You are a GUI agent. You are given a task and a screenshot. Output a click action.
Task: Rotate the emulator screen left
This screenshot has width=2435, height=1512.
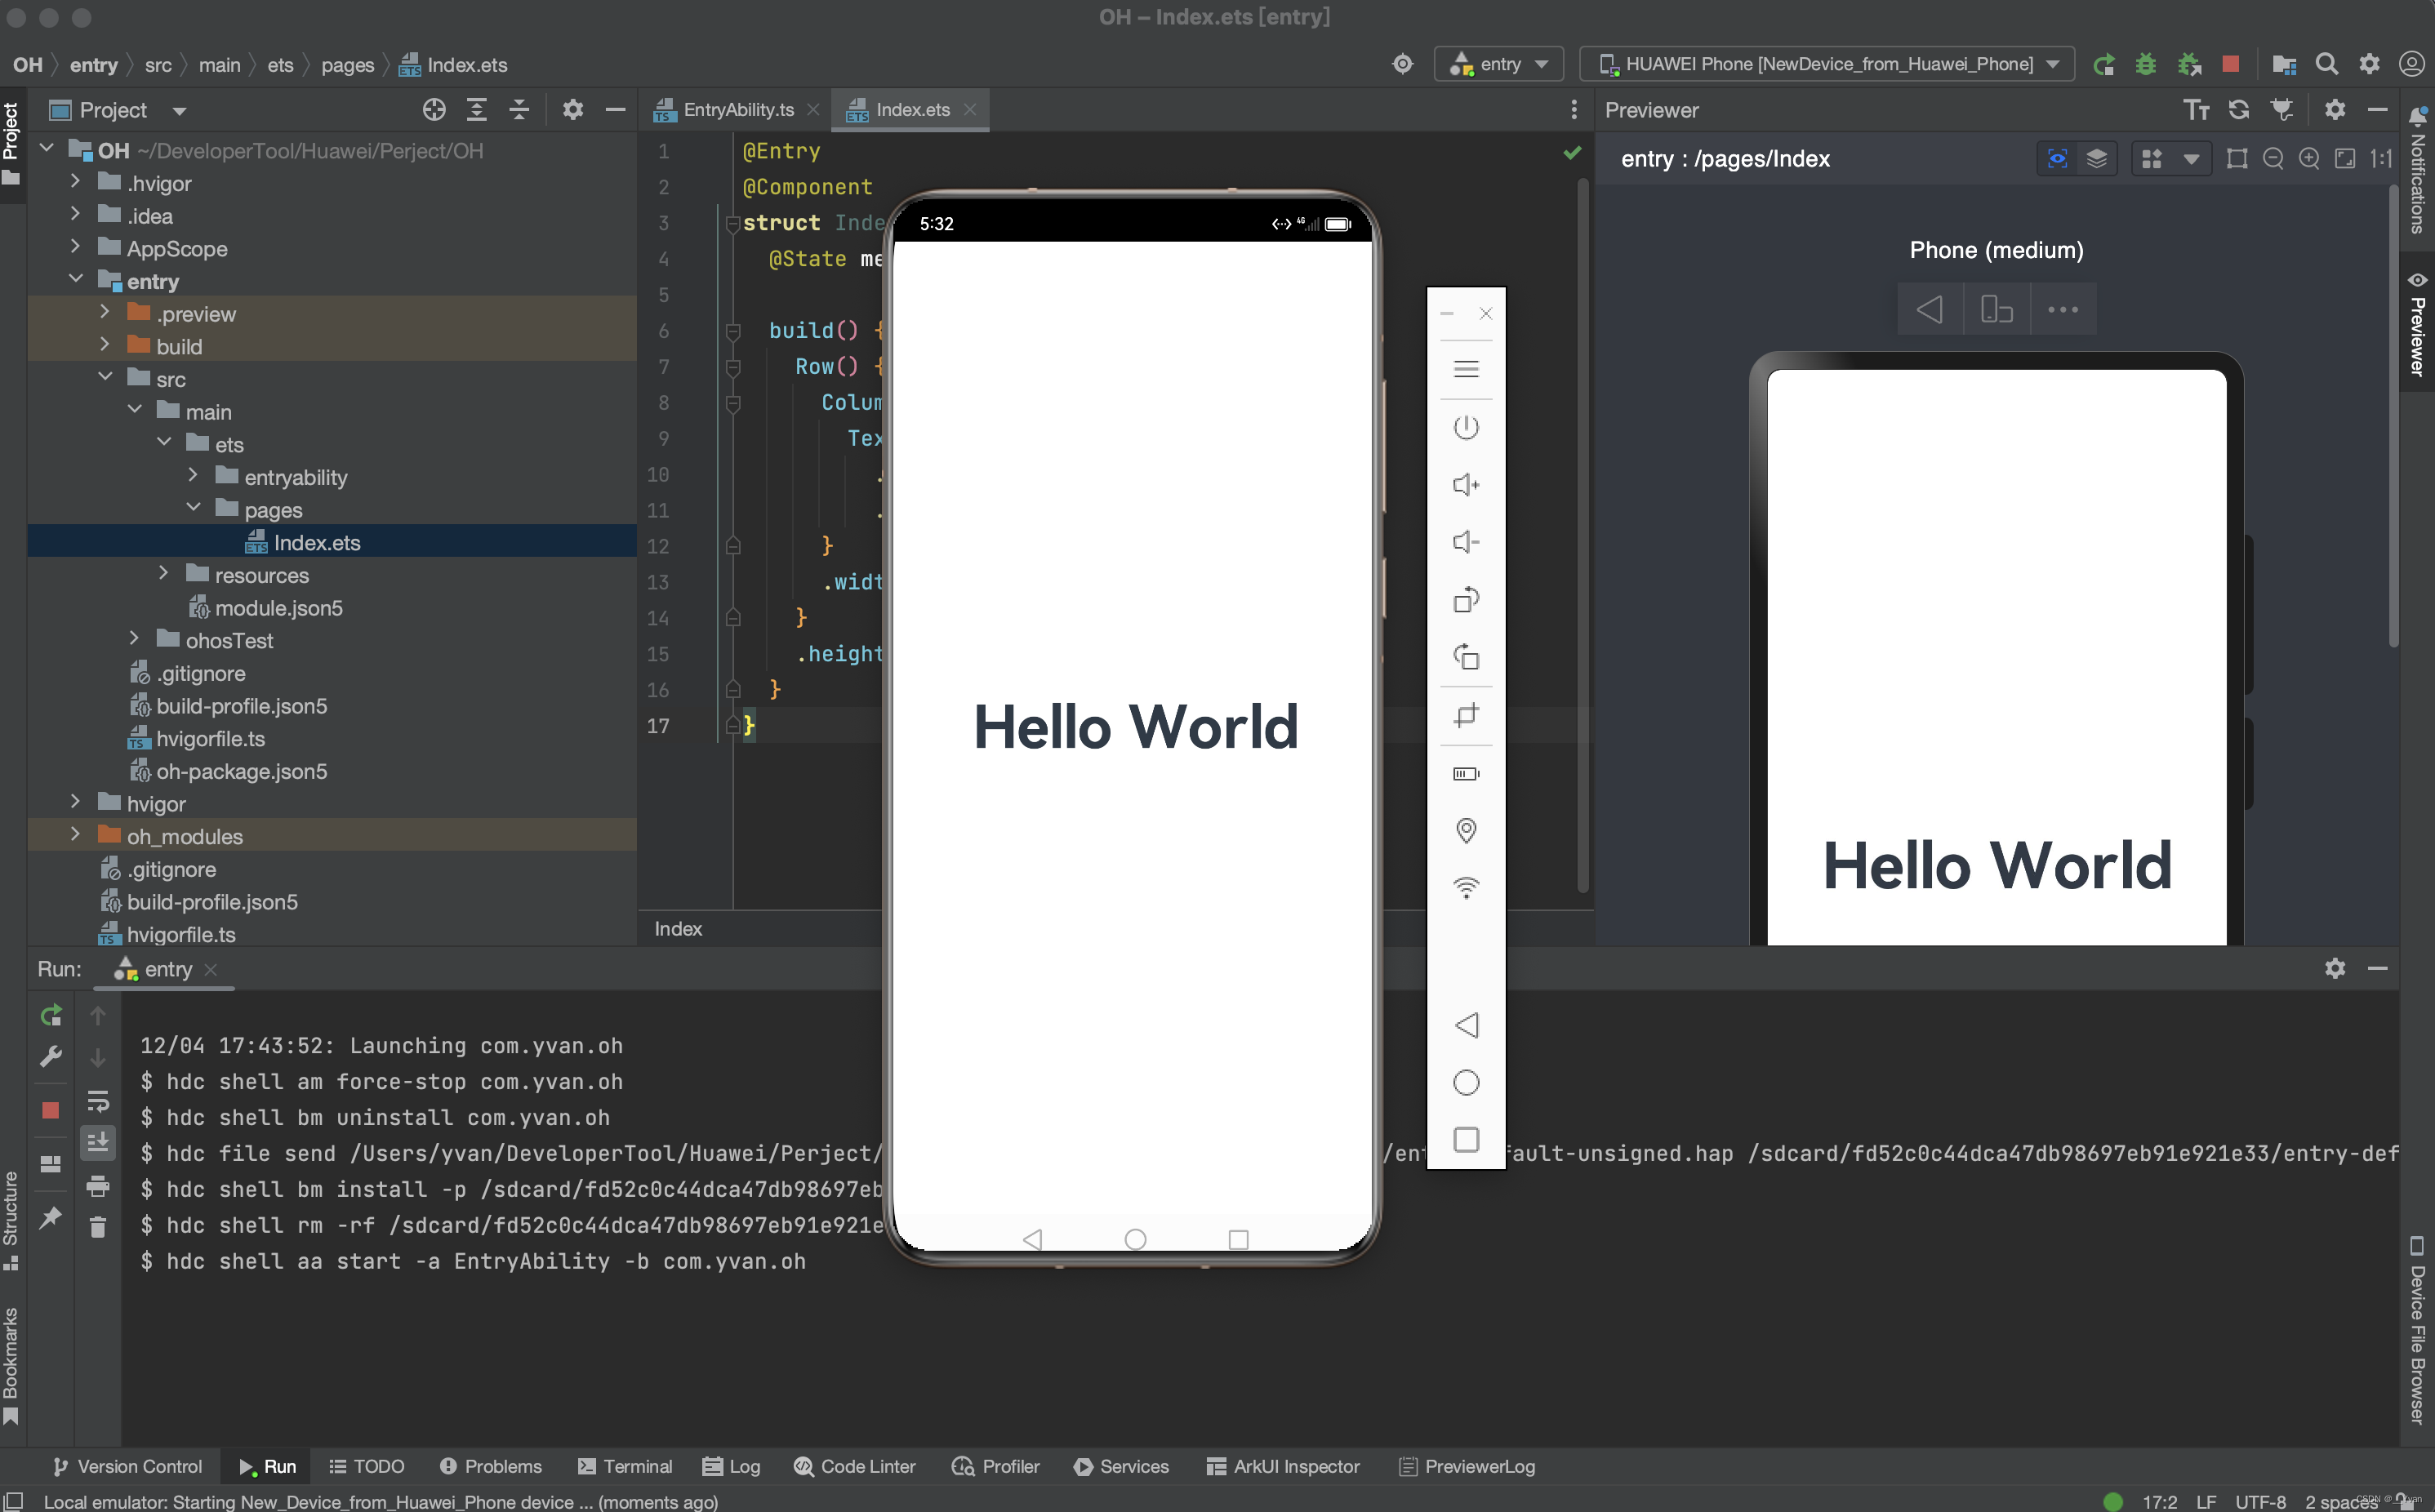[x=1465, y=600]
